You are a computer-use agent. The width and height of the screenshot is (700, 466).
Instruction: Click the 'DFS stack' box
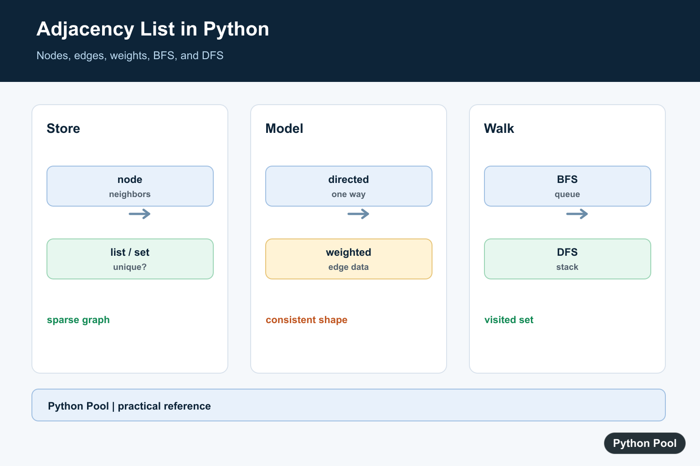[x=567, y=259]
